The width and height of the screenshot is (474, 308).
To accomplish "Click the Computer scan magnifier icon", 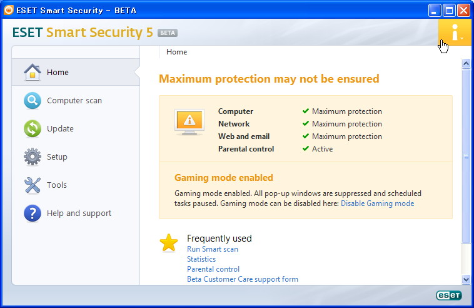I will tap(33, 101).
